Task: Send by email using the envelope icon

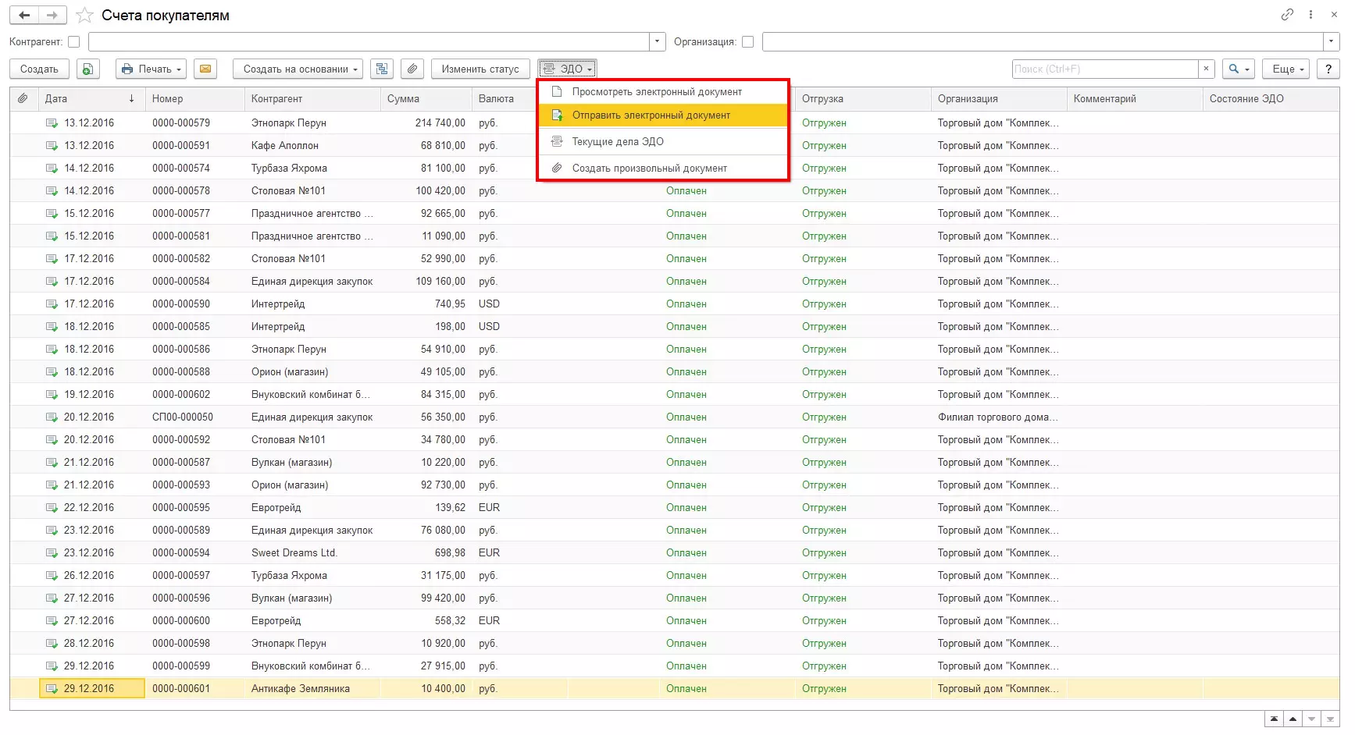Action: [x=205, y=69]
